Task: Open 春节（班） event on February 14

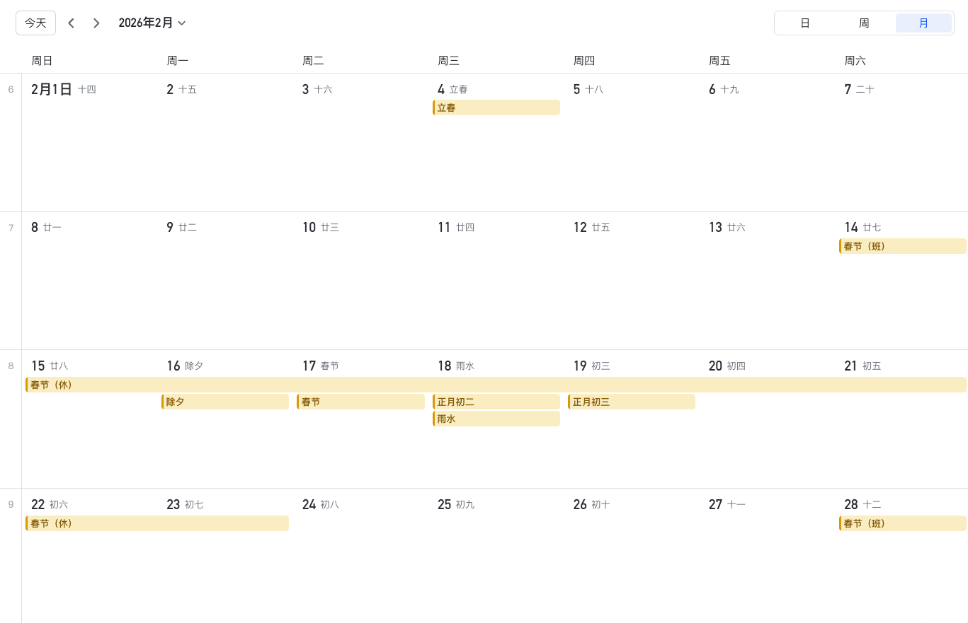Action: click(x=903, y=246)
